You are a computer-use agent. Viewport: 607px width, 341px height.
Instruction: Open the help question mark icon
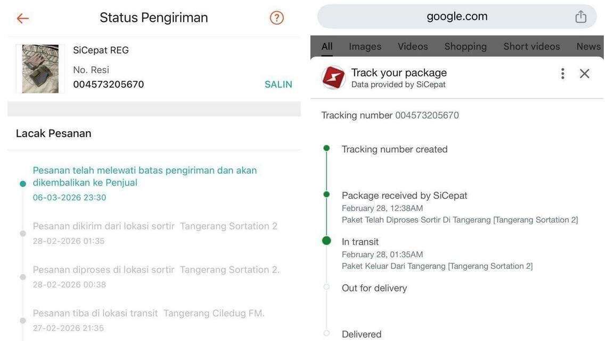(276, 18)
